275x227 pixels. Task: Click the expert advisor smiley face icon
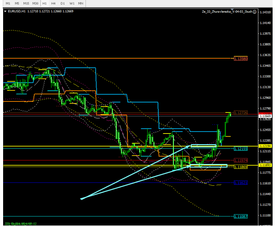255,11
